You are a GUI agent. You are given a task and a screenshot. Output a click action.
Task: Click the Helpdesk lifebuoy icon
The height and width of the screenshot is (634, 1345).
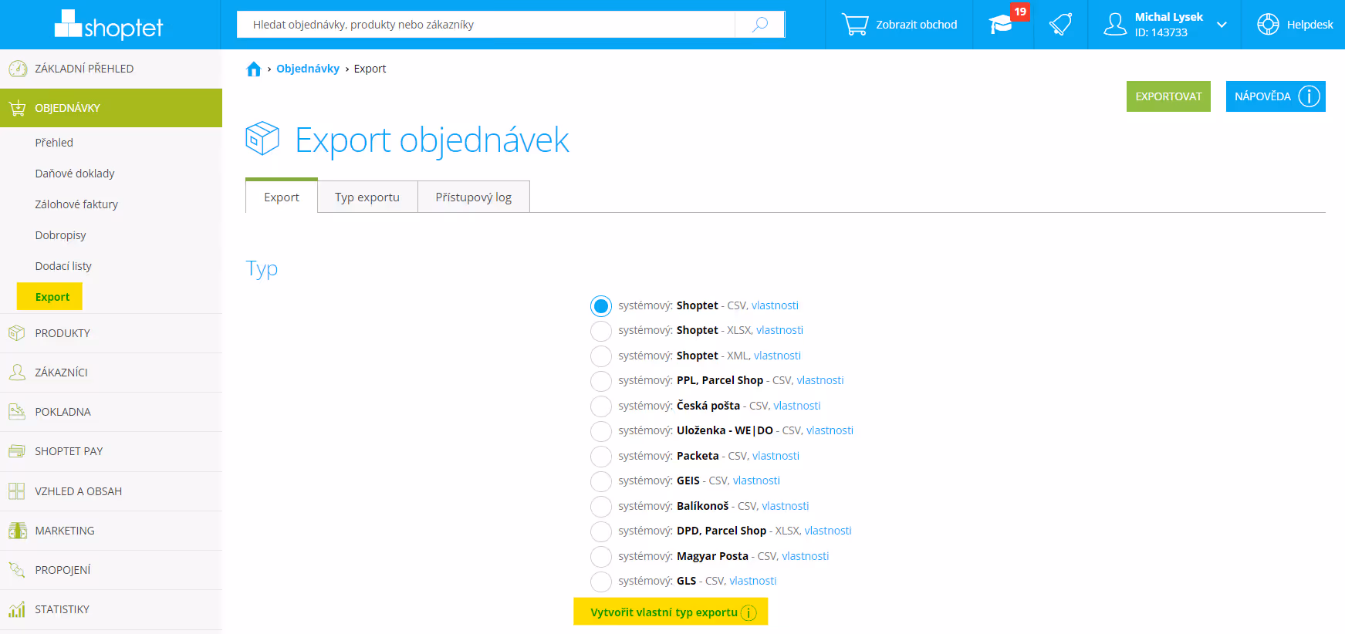(x=1268, y=25)
